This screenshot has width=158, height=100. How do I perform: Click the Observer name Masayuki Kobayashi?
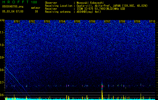(90, 3)
